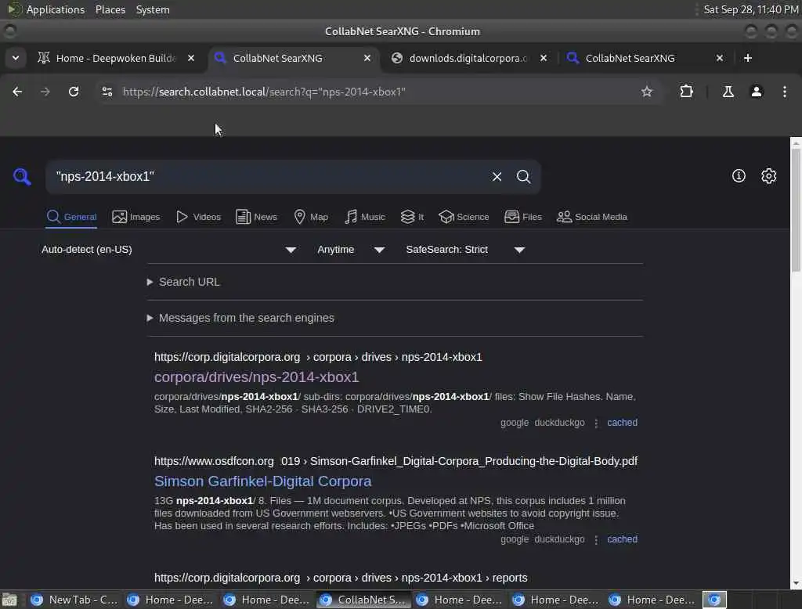Viewport: 802px width, 609px height.
Task: Open the corpora/drives/nps-2014-xbox1 result link
Action: click(257, 377)
